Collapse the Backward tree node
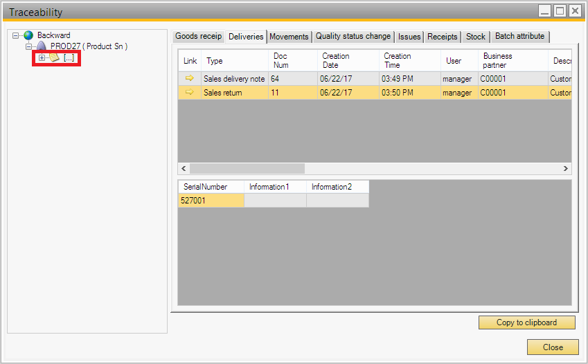Viewport: 588px width, 364px height. click(x=16, y=35)
